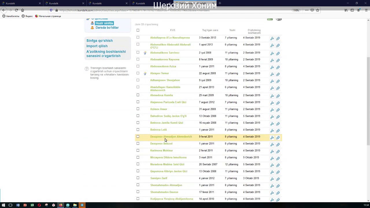This screenshot has width=370, height=208.
Task: Open wrench icon for Adhamjonov Shoxjahon
Action: coord(272,81)
